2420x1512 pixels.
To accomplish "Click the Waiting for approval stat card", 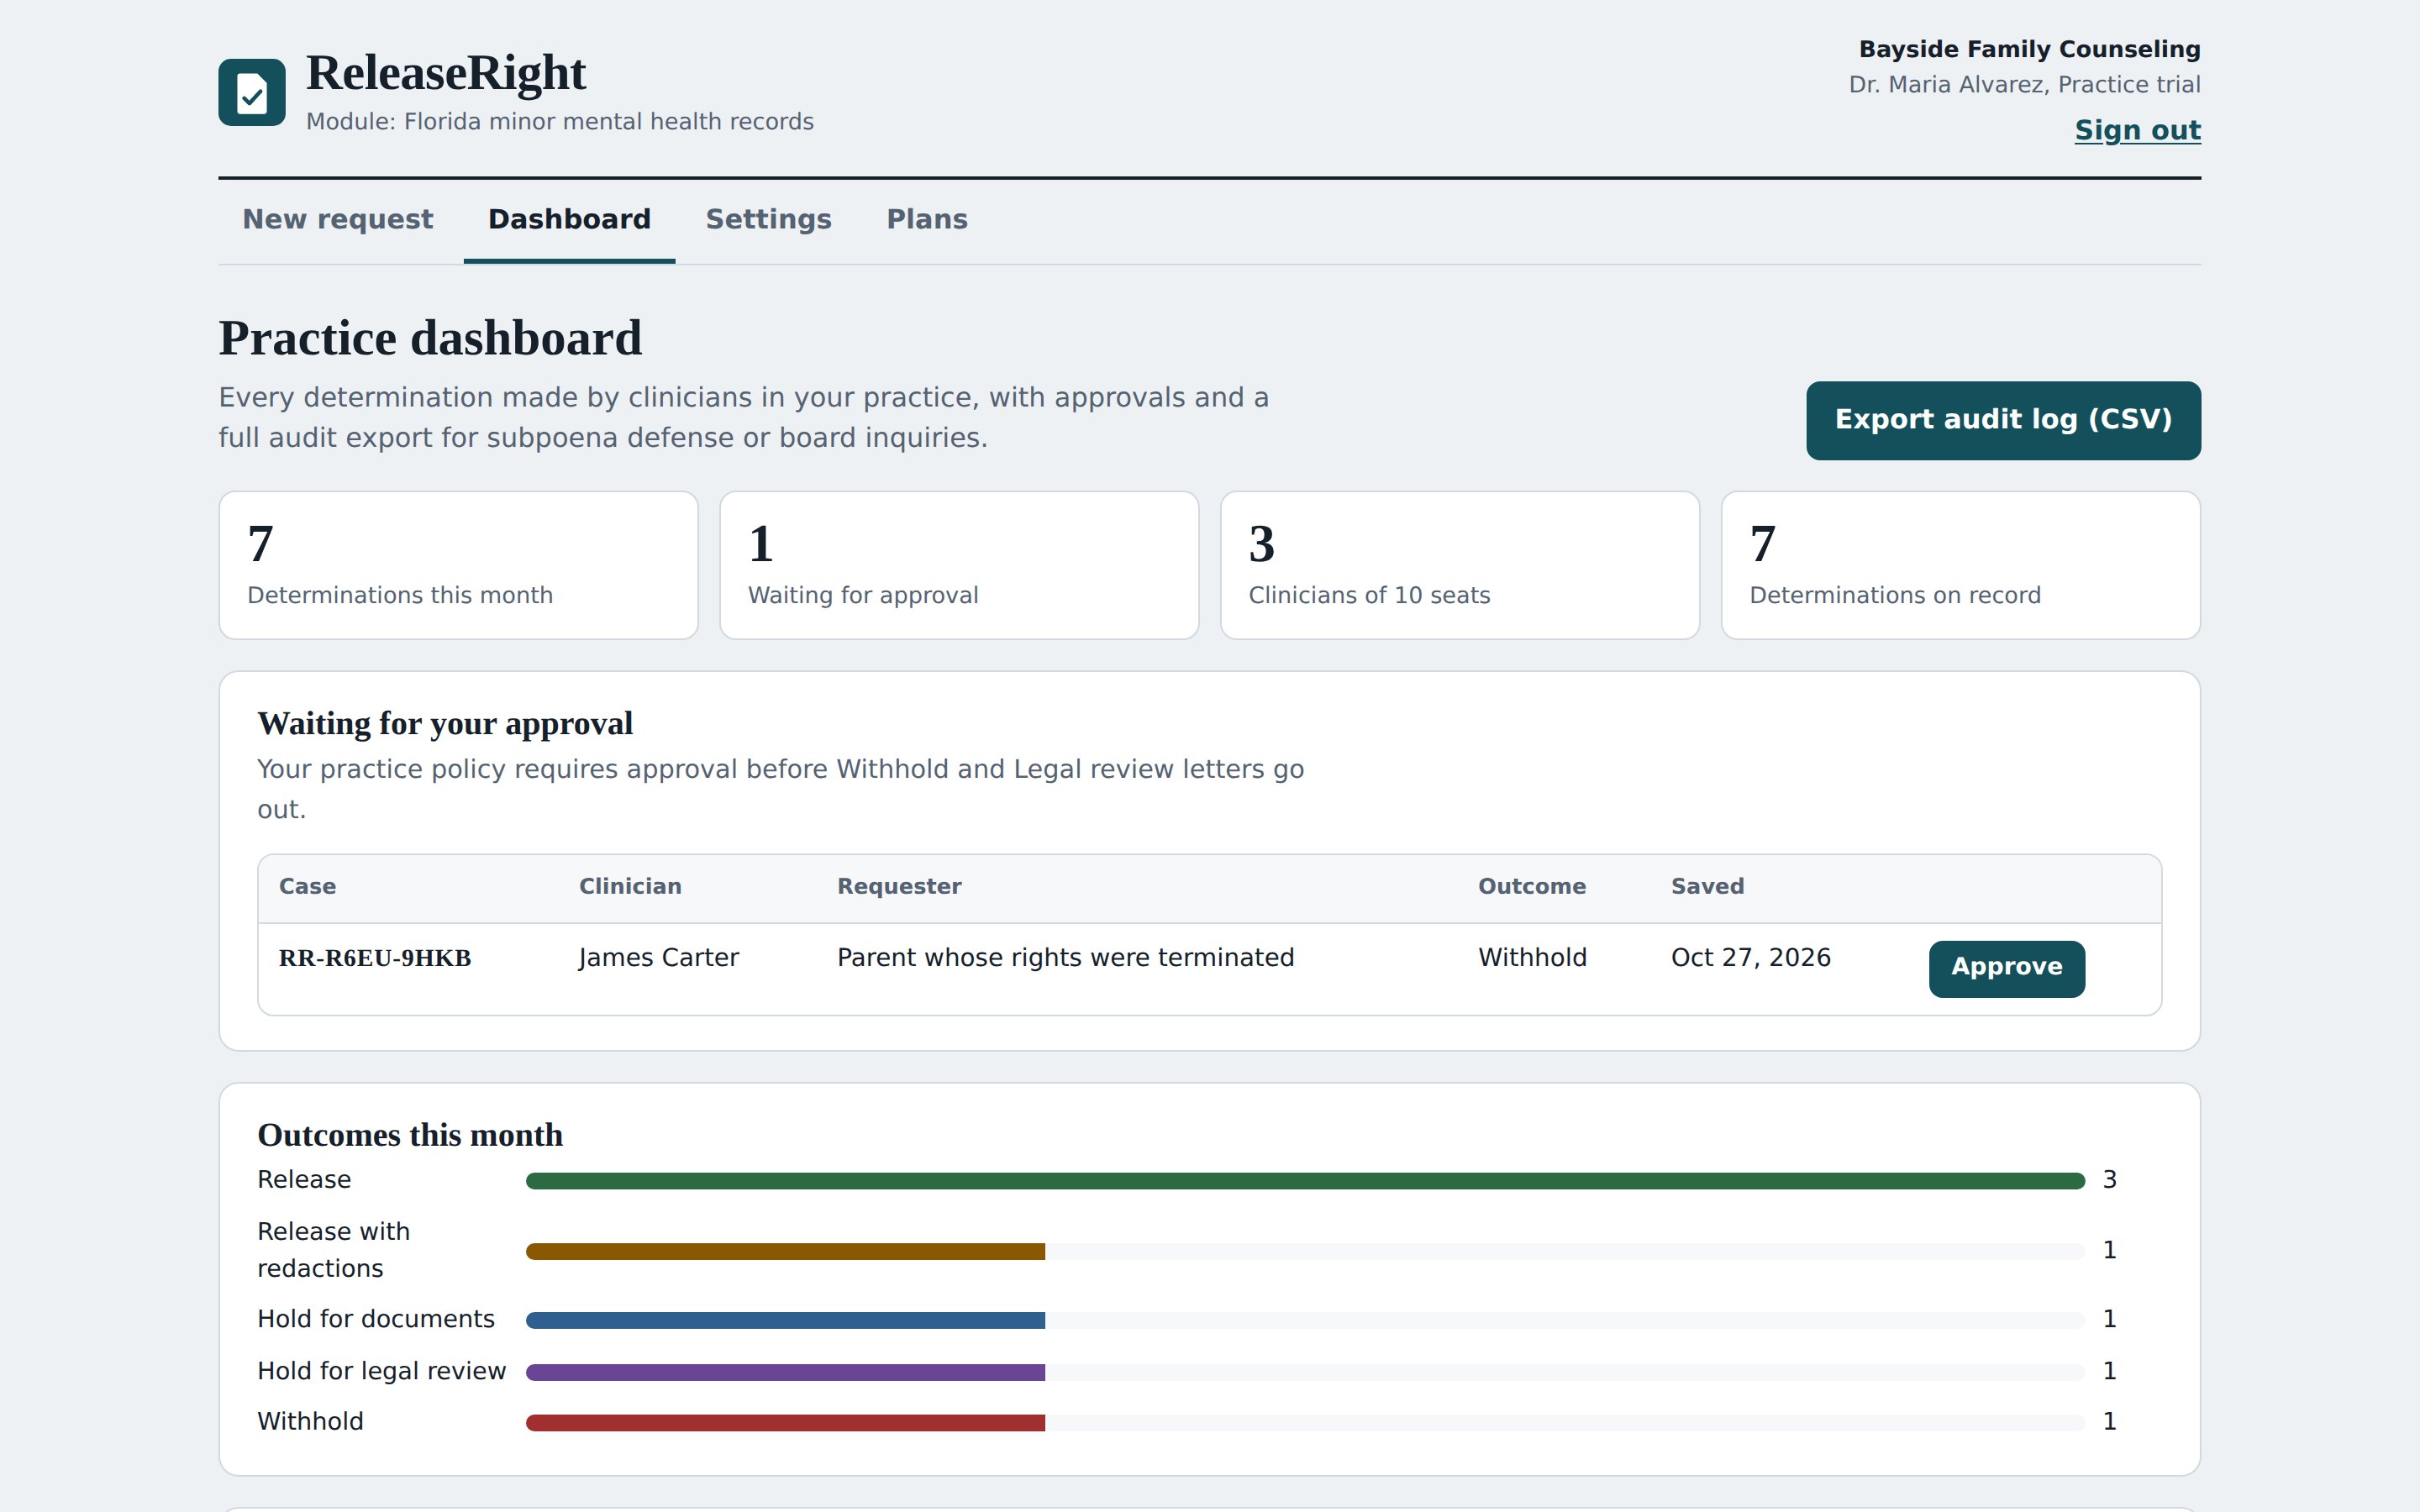I will point(959,565).
